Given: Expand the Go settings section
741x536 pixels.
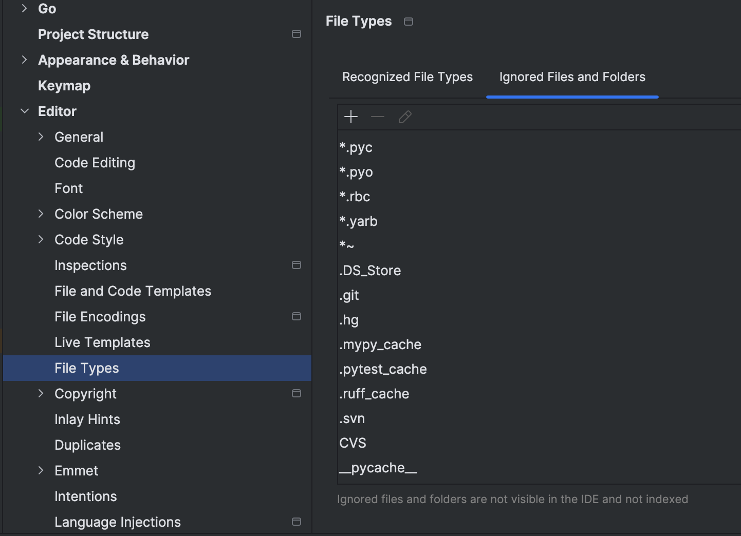Looking at the screenshot, I should pos(24,8).
